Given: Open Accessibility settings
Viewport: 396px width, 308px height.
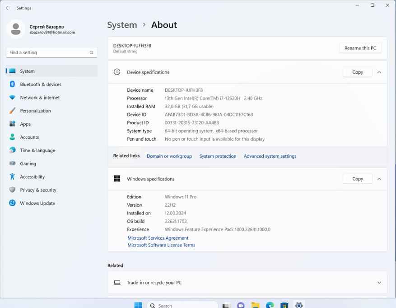Looking at the screenshot, I should pos(32,177).
